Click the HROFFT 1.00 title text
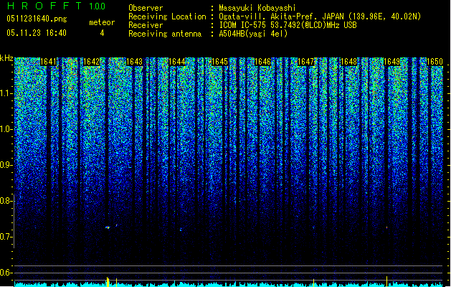Viewport: 451px width, 287px height. [x=57, y=6]
